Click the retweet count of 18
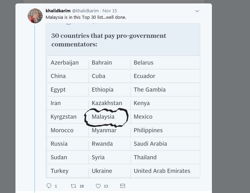This screenshot has height=193, width=250. [82, 186]
